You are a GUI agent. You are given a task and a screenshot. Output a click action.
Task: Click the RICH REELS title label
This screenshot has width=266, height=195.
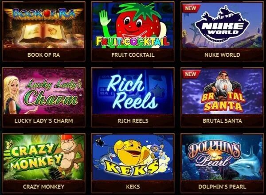(133, 121)
